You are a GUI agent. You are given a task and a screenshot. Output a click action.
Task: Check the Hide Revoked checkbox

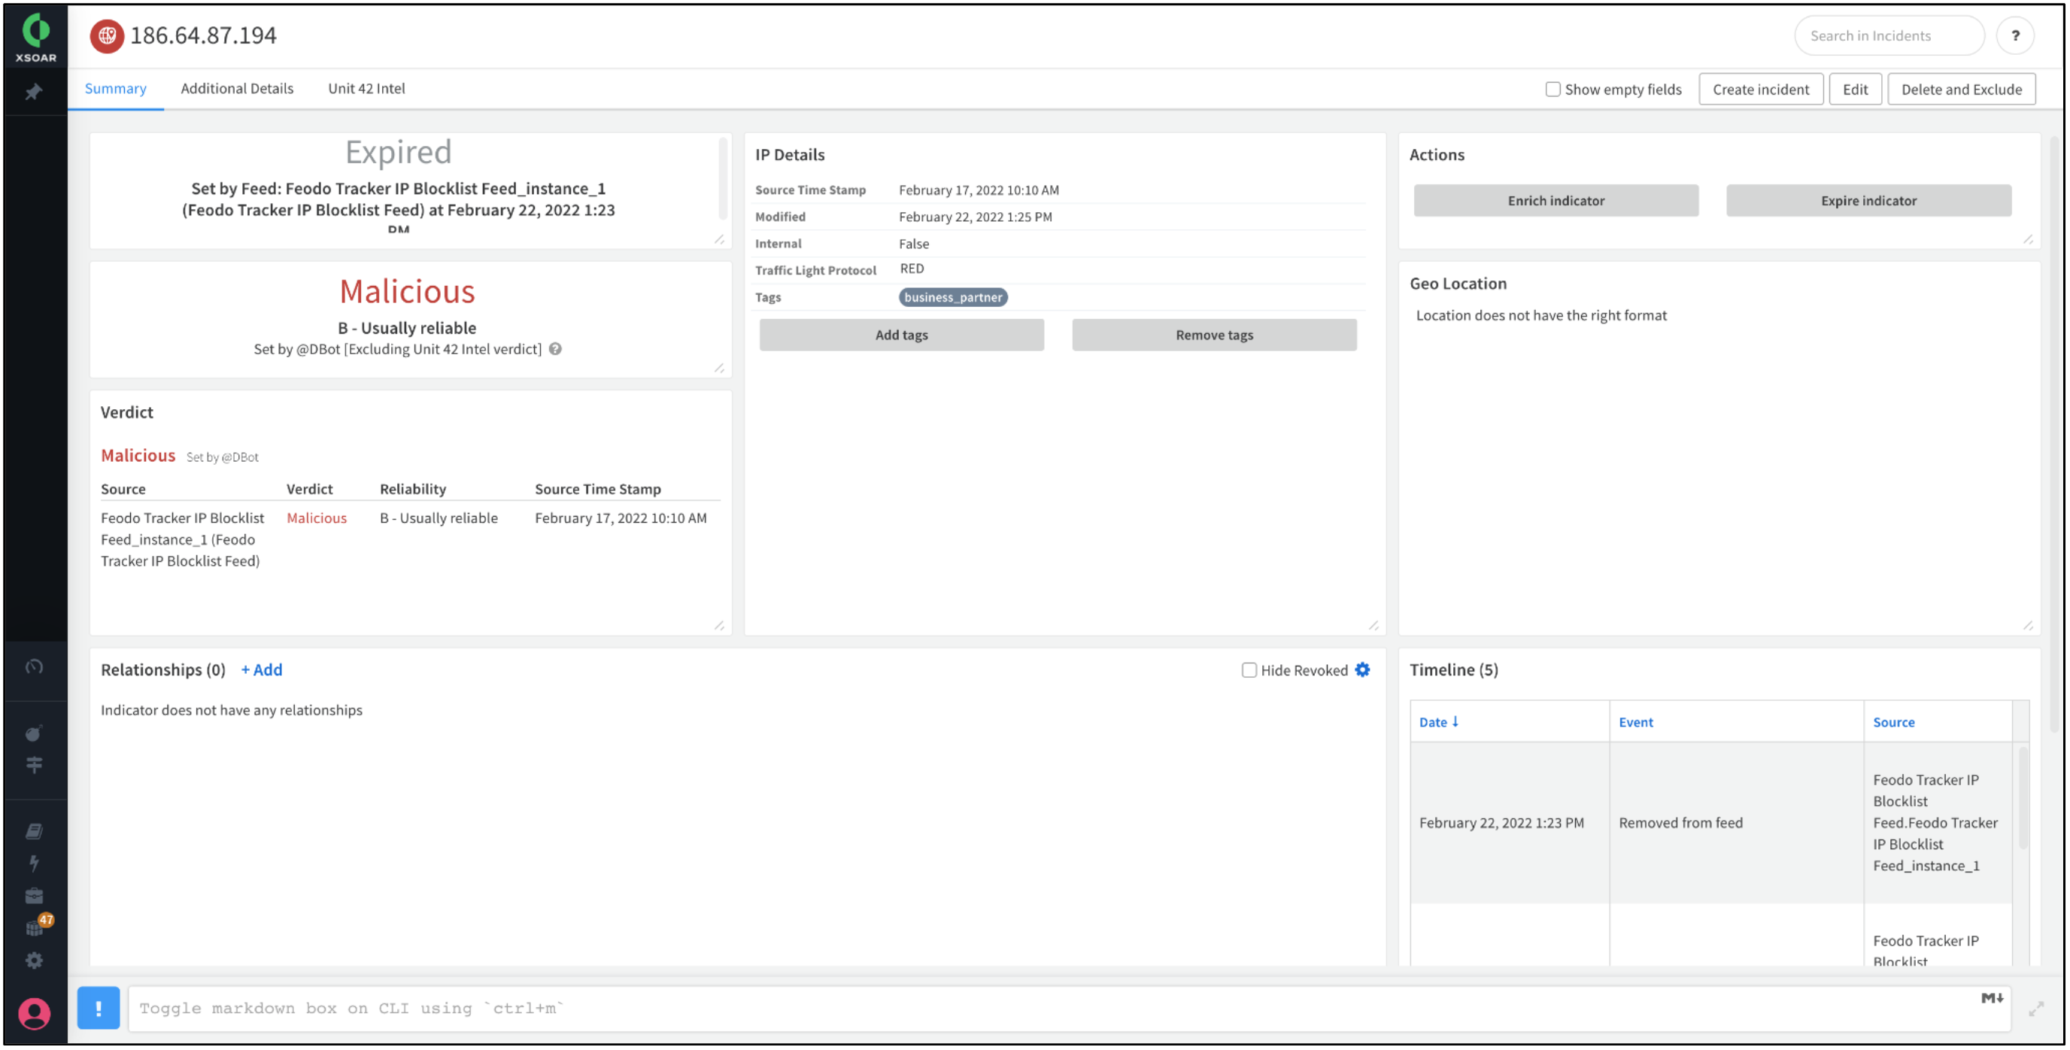(x=1249, y=671)
